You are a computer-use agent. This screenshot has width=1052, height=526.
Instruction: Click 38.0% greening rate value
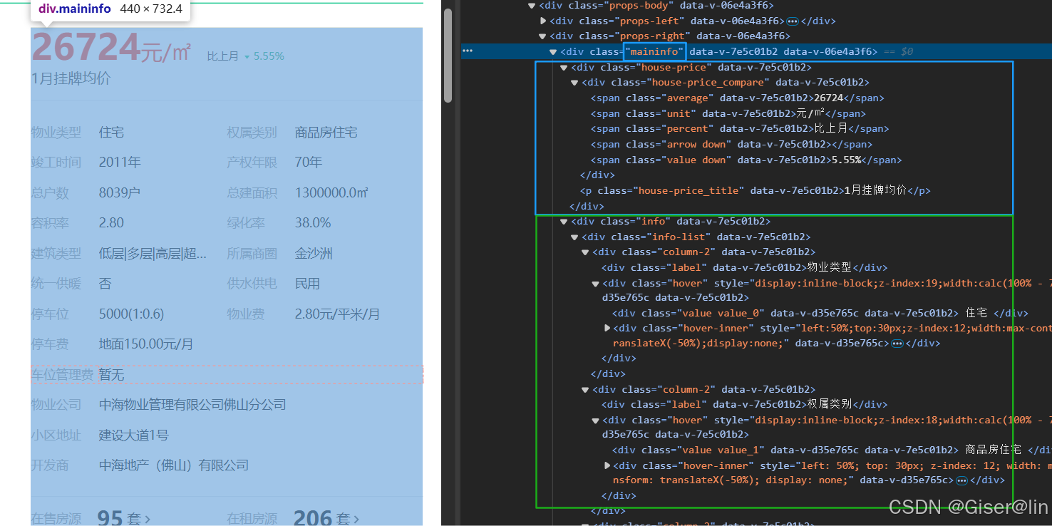point(313,223)
